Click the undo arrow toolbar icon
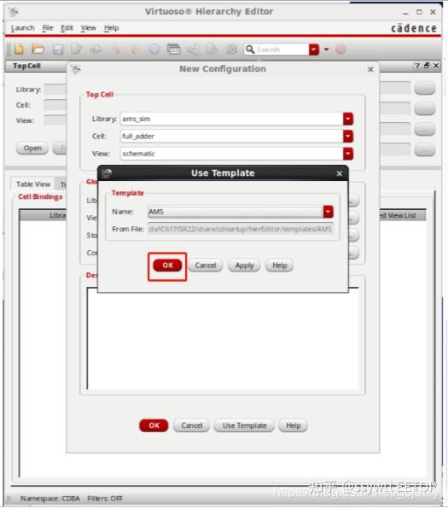 115,50
